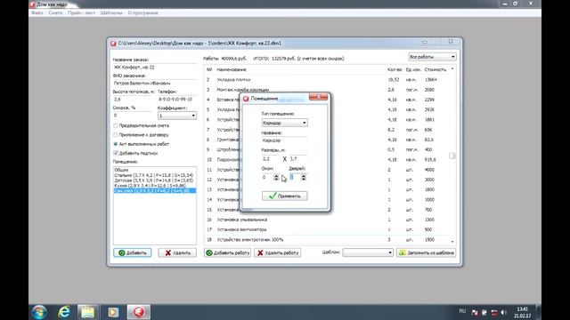Click the Применить button in Помещение dialog

[x=284, y=196]
